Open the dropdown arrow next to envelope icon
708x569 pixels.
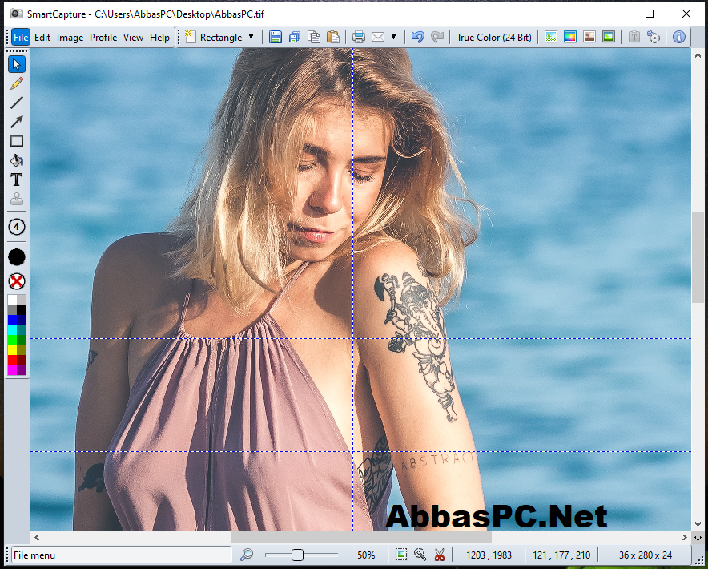[x=394, y=37]
